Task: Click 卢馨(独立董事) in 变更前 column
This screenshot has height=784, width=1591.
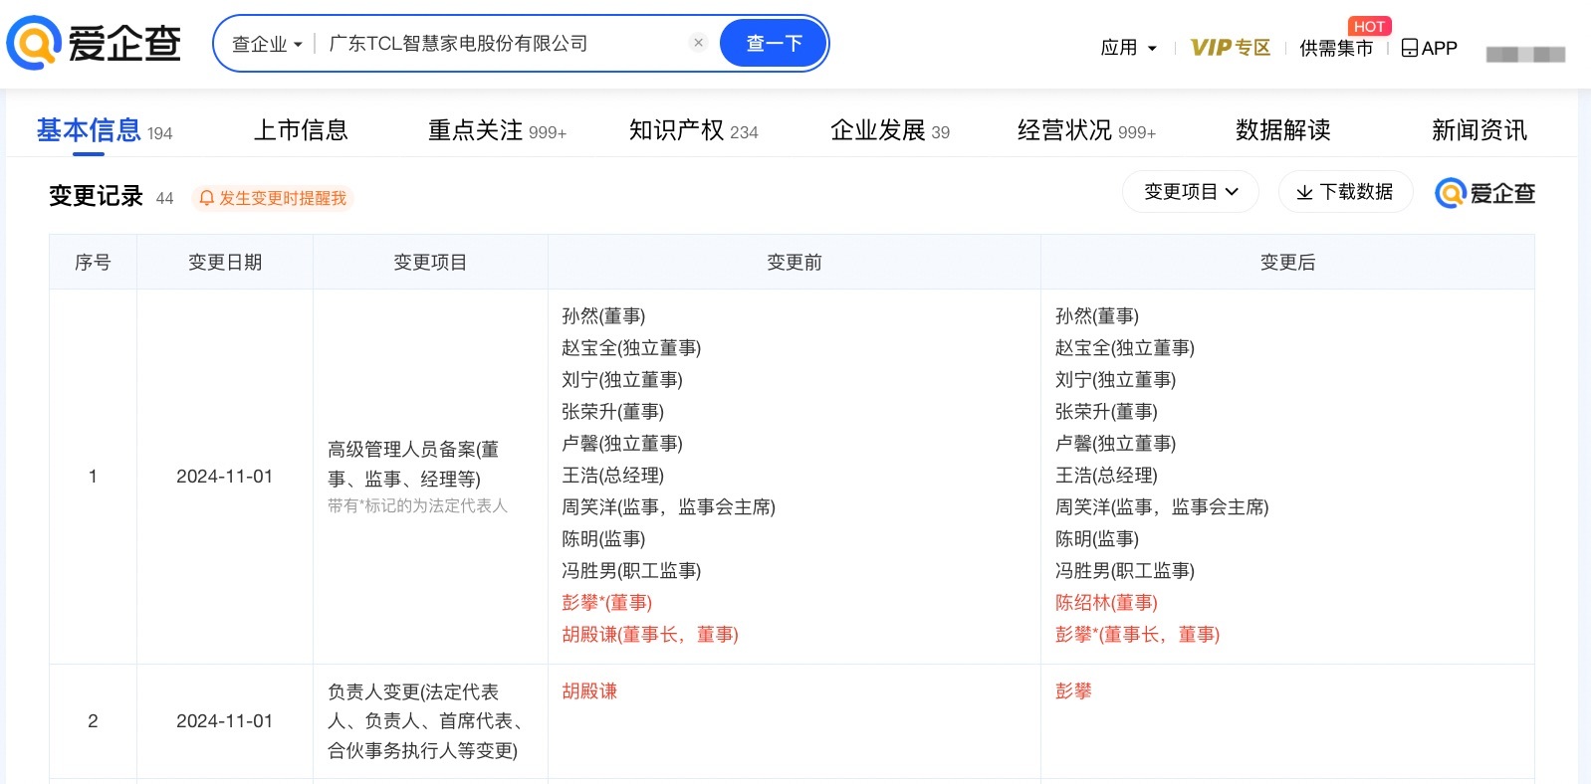Action: pos(622,444)
